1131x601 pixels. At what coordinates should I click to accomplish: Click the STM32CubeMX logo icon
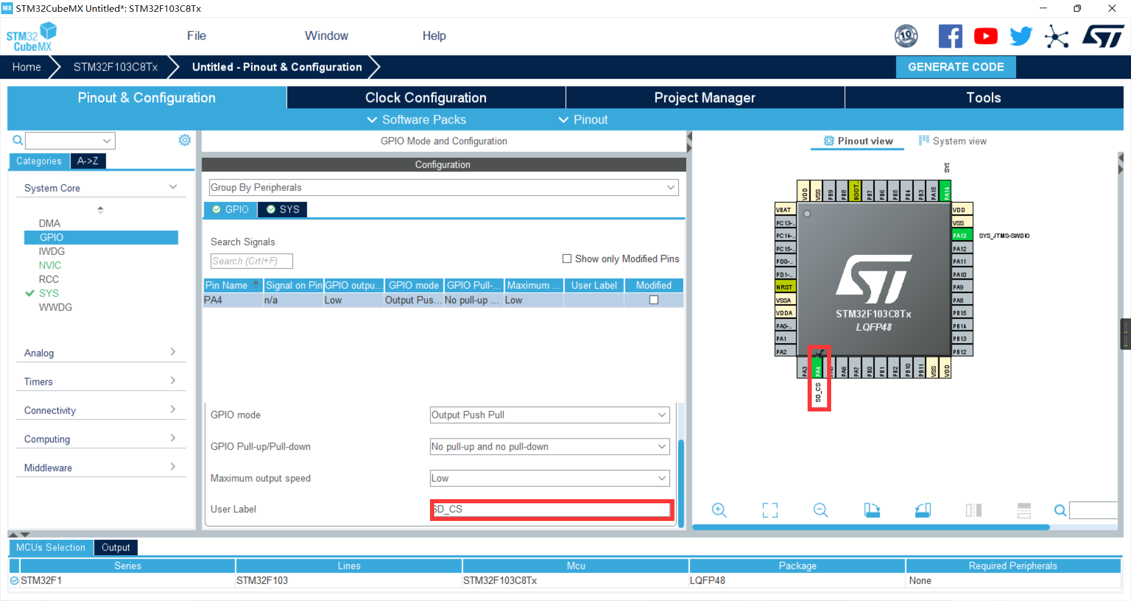pos(31,36)
